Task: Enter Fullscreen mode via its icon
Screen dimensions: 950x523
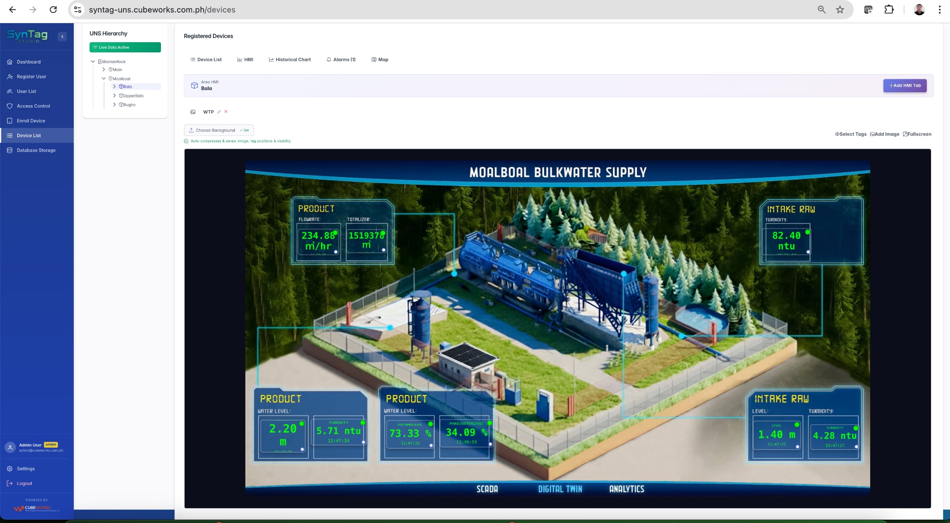Action: [x=906, y=134]
